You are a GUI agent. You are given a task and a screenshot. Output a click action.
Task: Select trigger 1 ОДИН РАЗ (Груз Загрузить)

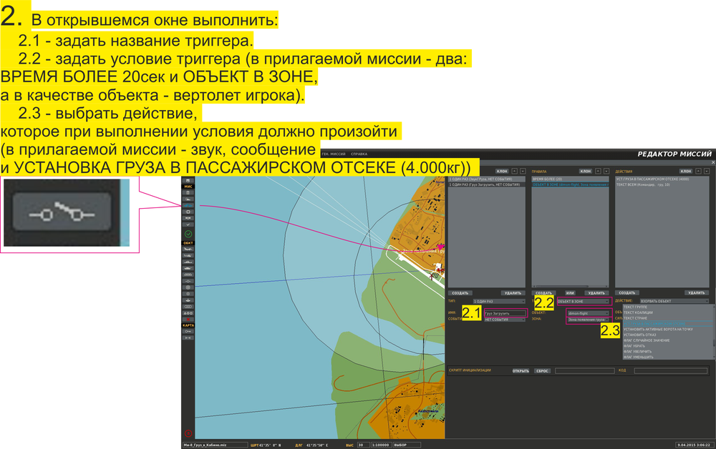point(486,184)
